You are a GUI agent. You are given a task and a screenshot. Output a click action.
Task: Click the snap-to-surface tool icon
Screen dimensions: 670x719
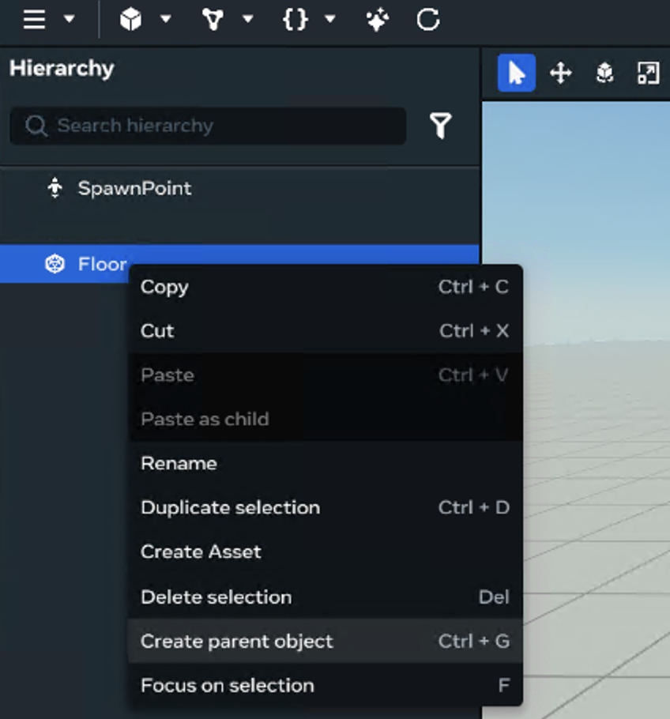click(604, 73)
